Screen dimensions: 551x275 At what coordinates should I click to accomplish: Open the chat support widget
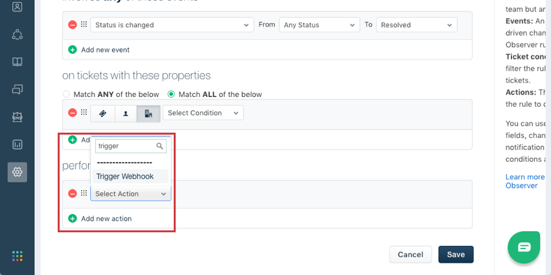[524, 247]
